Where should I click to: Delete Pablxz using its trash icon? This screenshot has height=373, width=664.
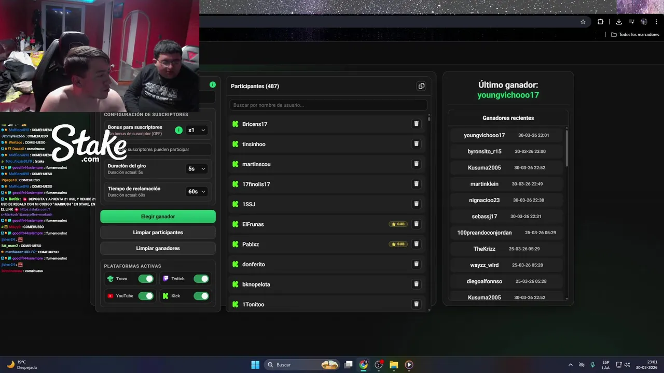pos(416,244)
